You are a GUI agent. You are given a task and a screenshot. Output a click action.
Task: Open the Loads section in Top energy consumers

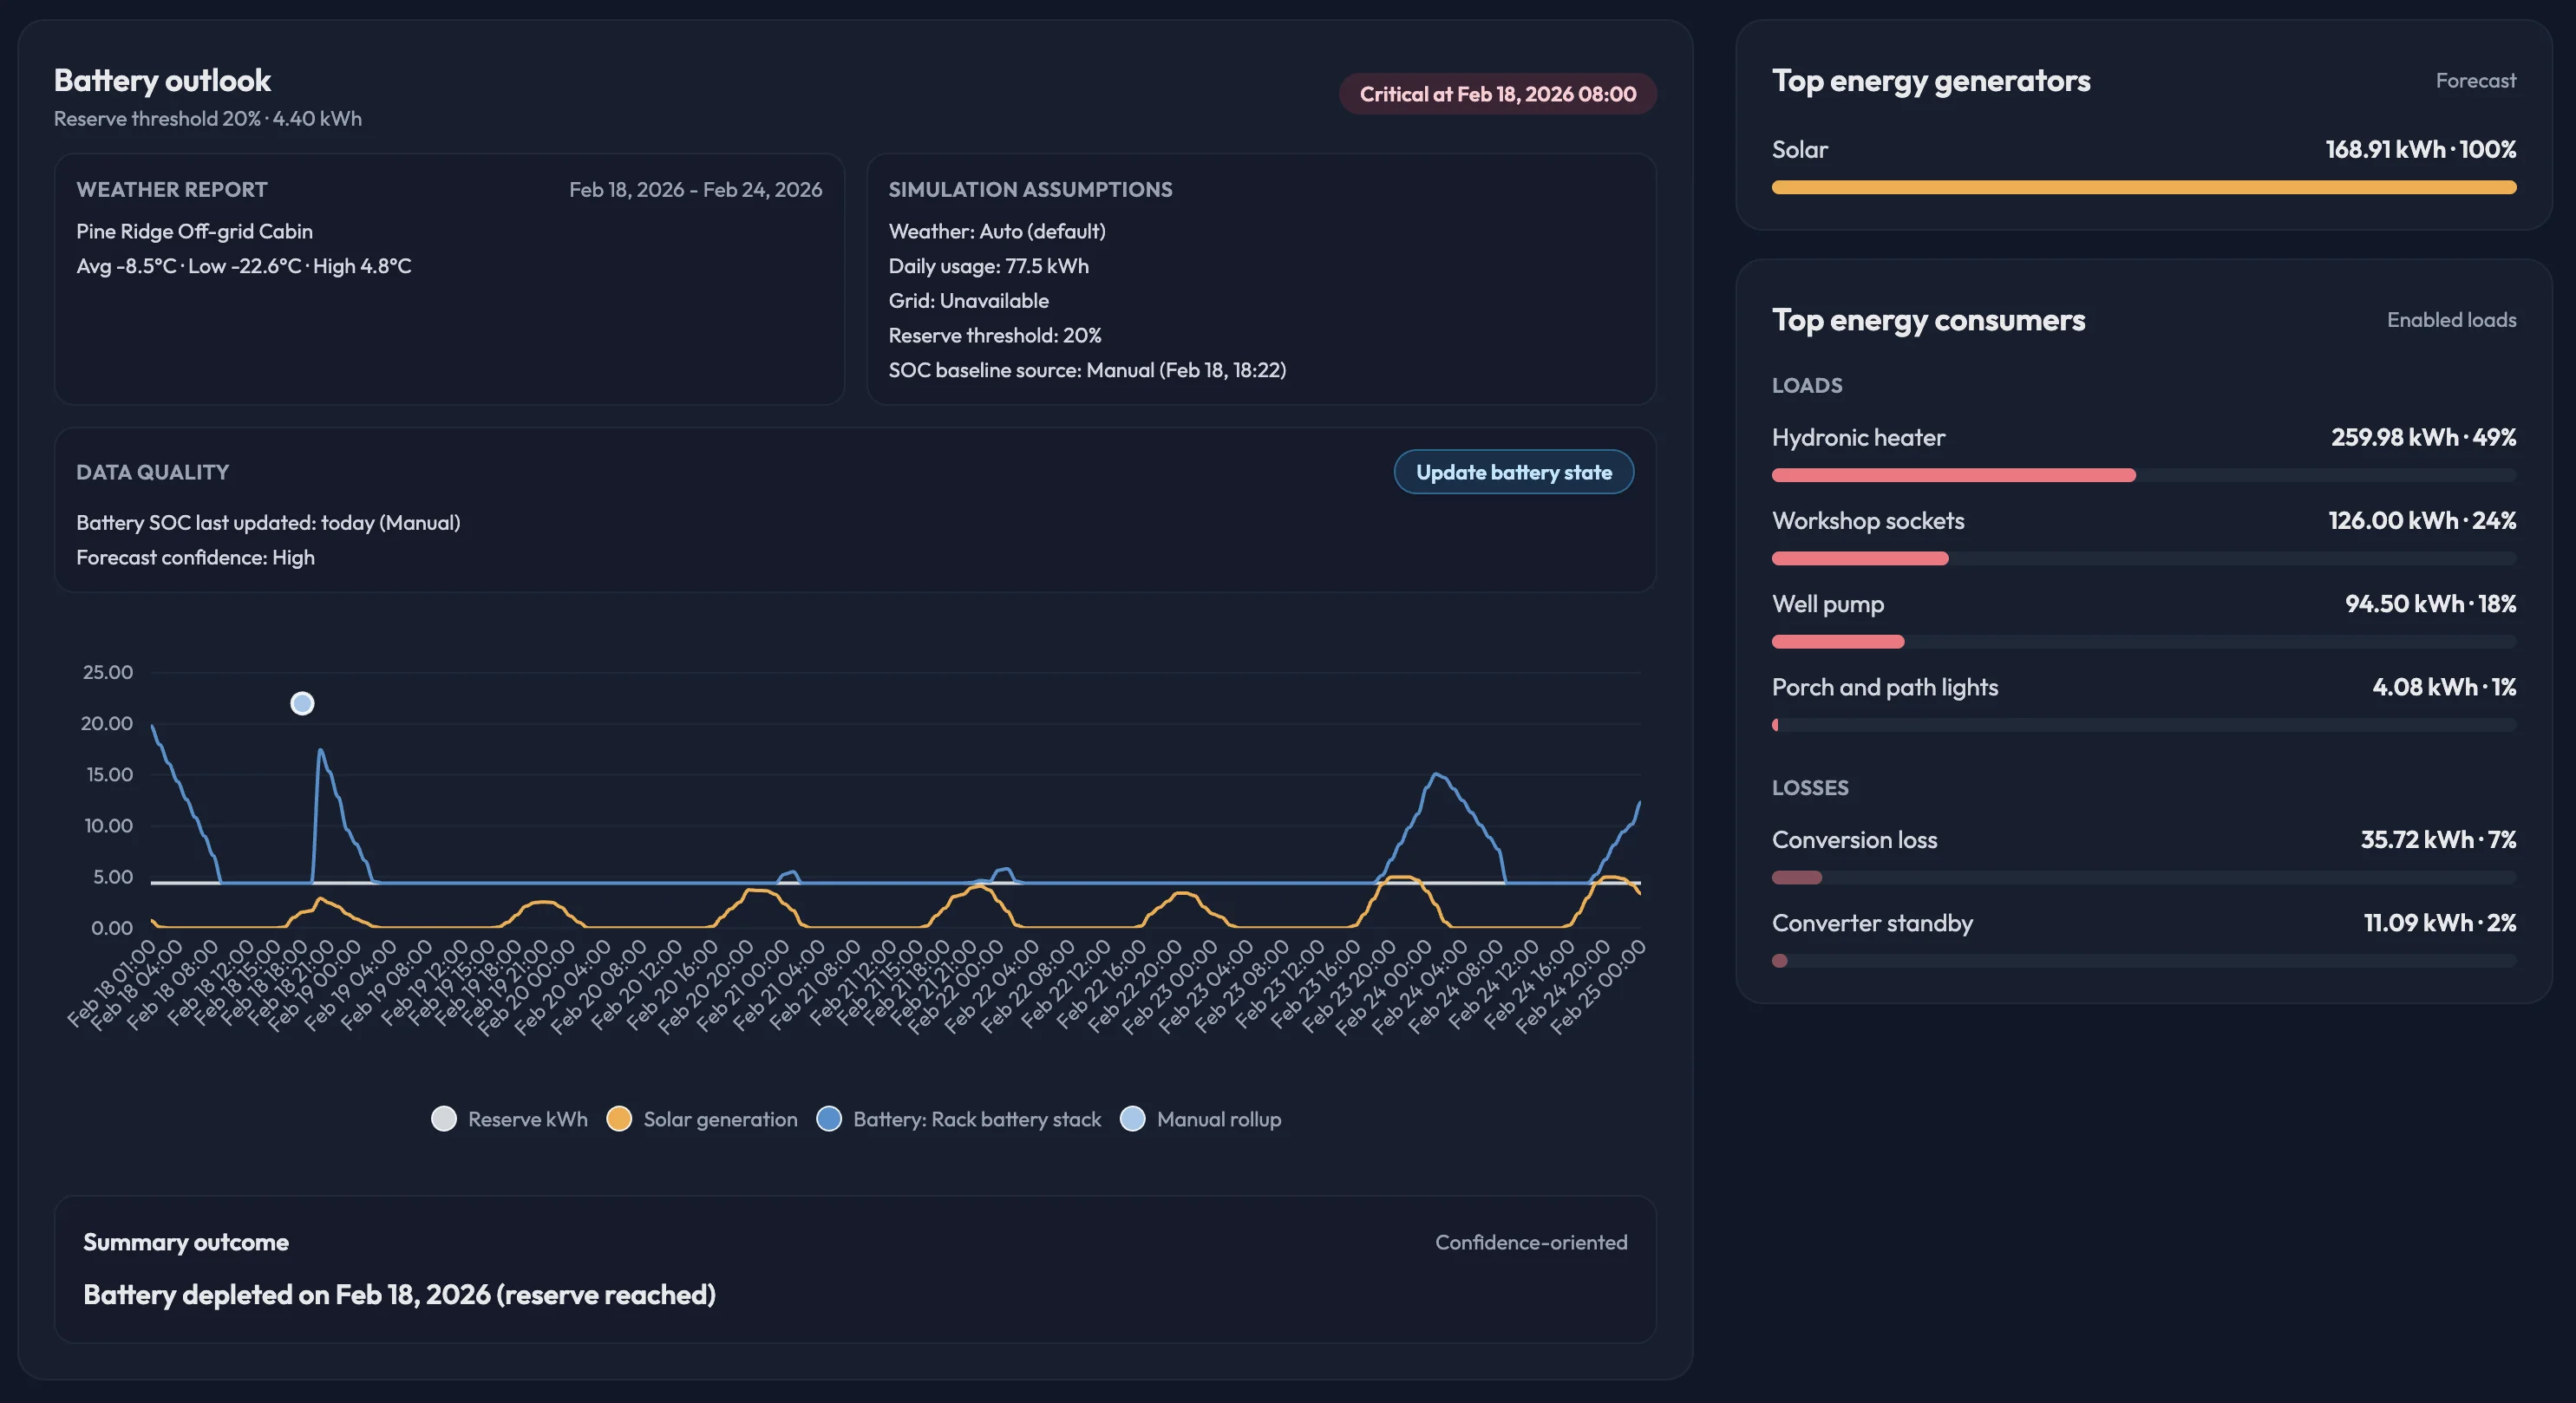click(x=1806, y=386)
